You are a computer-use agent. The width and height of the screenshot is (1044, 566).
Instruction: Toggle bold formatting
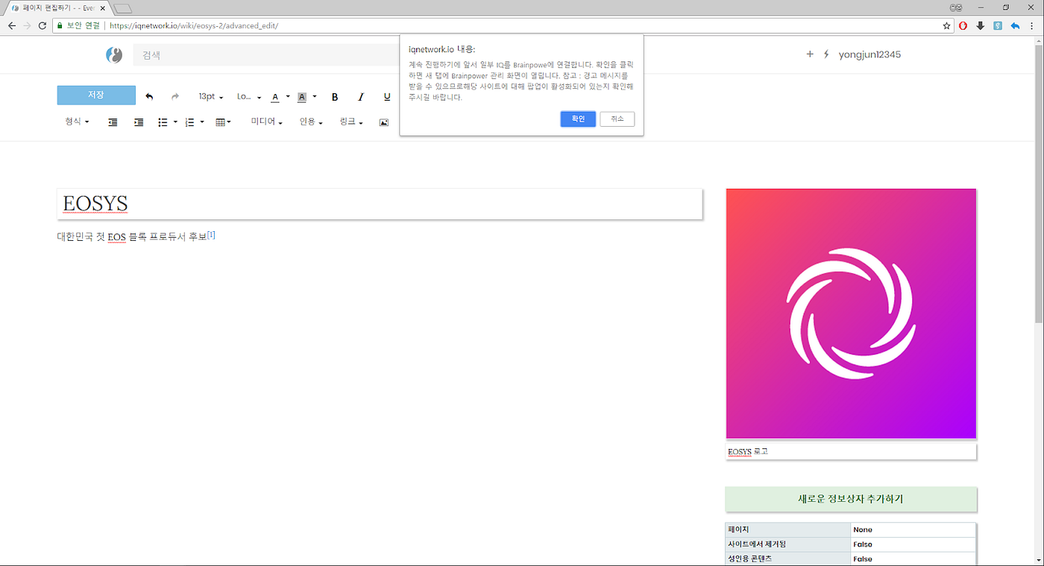tap(334, 96)
